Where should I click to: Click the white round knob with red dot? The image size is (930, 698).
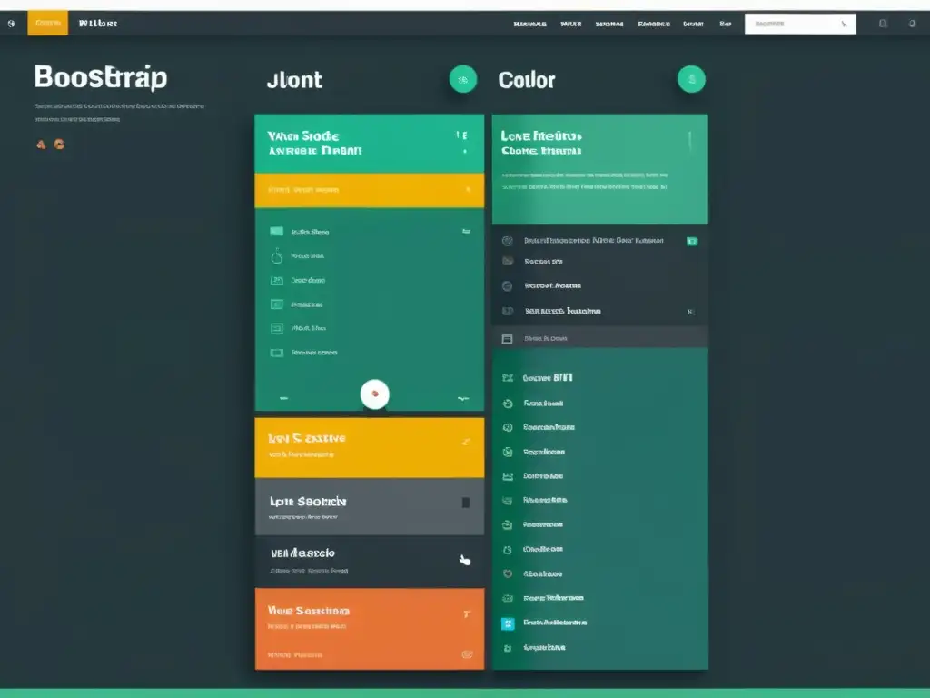click(x=375, y=394)
